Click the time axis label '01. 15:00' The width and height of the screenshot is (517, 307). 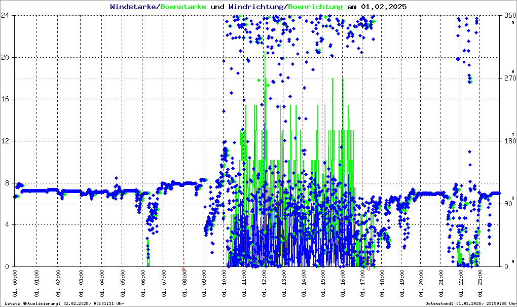[x=323, y=283]
